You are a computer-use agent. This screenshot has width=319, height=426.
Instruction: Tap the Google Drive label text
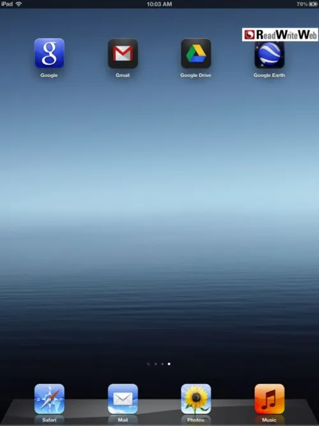coord(196,75)
